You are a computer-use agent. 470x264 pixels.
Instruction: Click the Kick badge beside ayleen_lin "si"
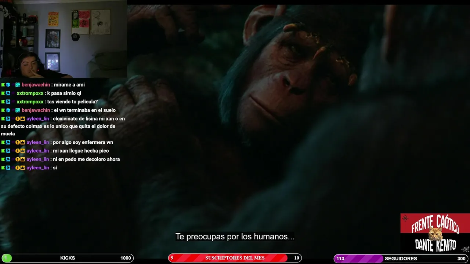tap(3, 168)
